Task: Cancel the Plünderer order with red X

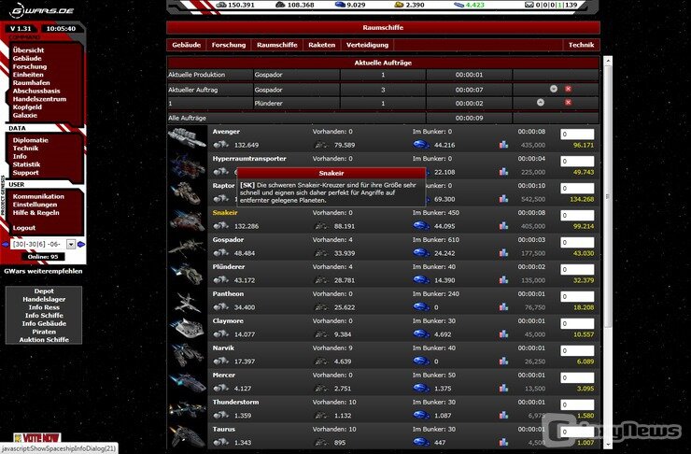Action: pos(568,103)
